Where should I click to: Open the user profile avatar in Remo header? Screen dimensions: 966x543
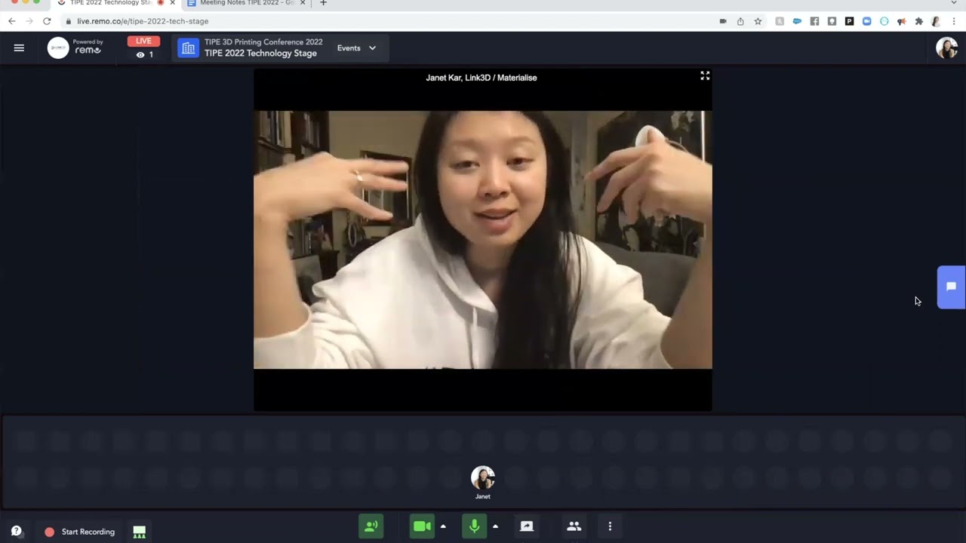[946, 48]
